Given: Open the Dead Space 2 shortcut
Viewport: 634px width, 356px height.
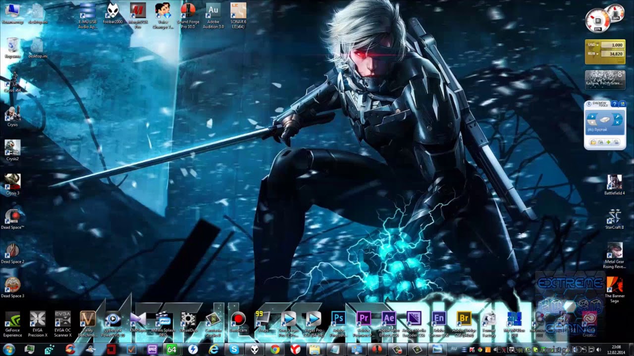Looking at the screenshot, I should click(x=12, y=253).
